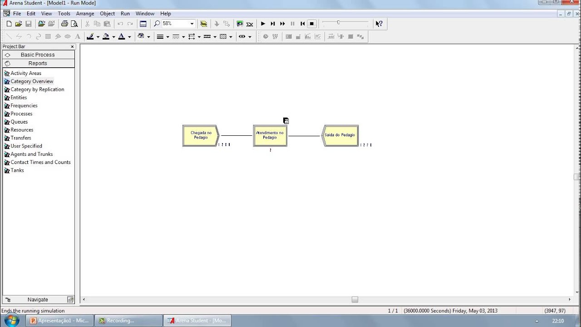
Task: Open the File menu
Action: pyautogui.click(x=17, y=14)
